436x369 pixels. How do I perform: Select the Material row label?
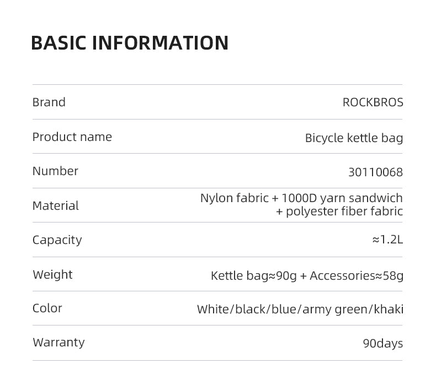(x=55, y=205)
